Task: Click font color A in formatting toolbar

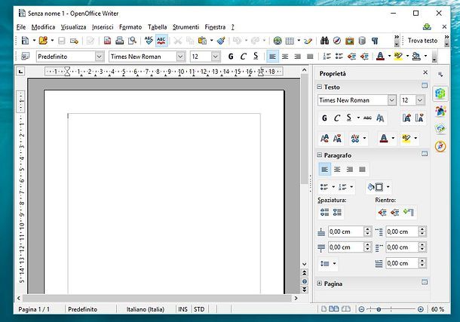Action: coord(380,57)
